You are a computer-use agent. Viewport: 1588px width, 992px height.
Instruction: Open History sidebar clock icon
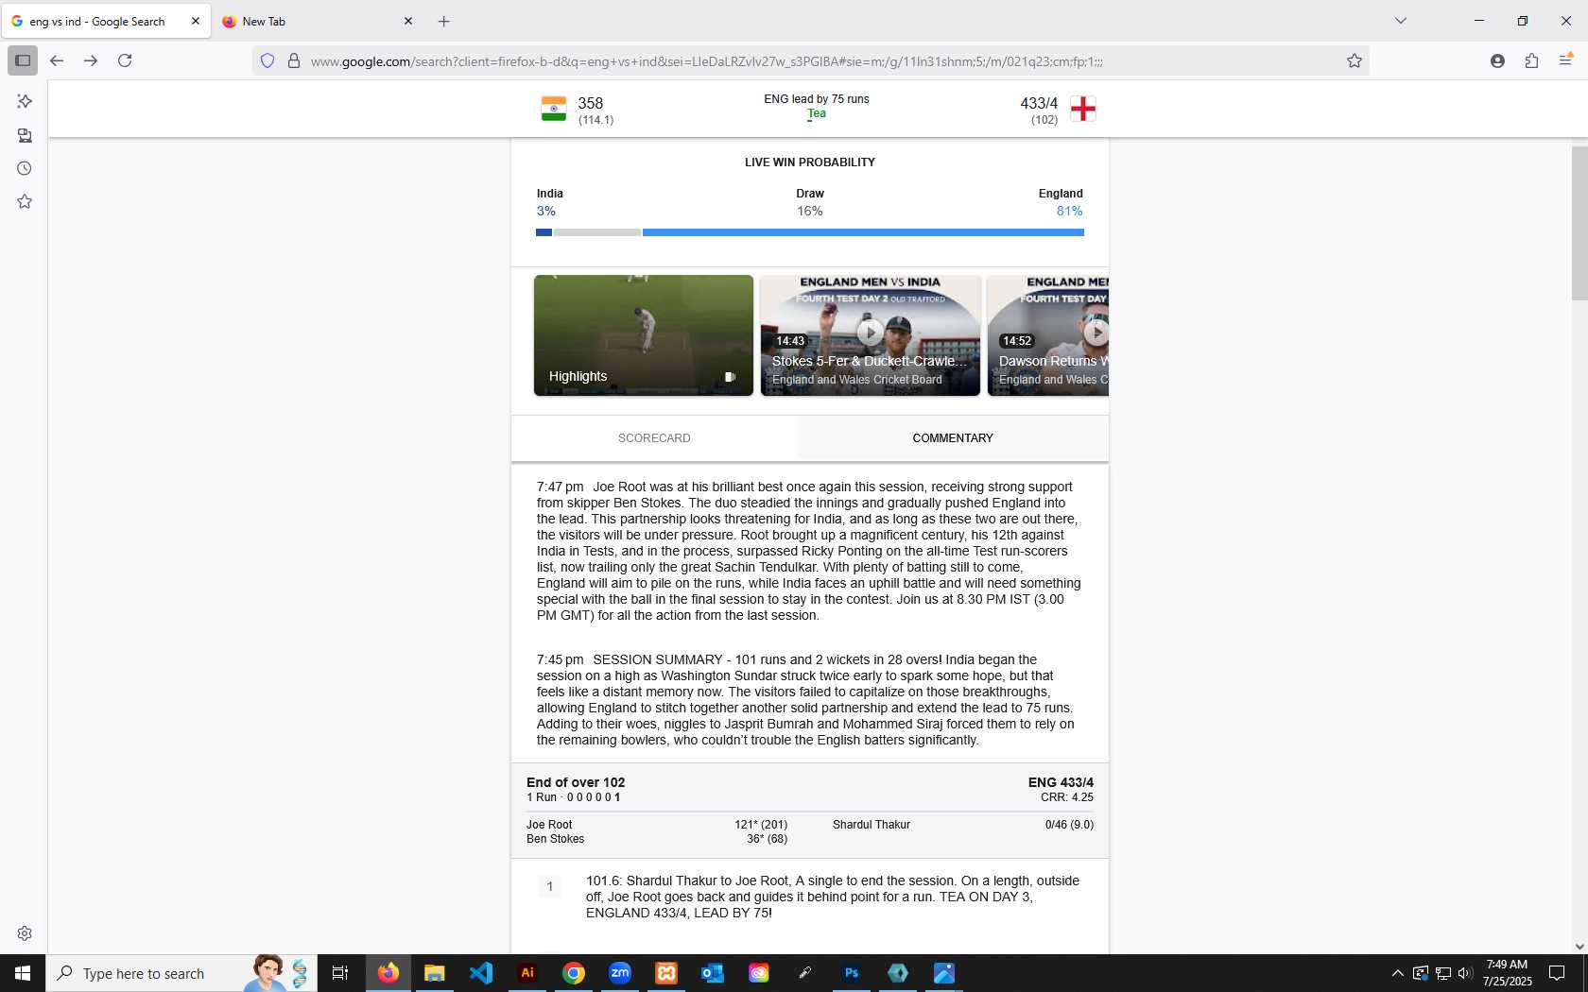tap(25, 168)
